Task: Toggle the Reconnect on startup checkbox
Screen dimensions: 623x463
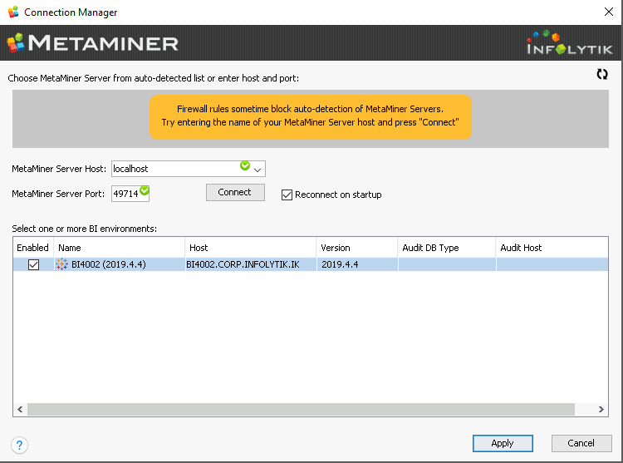Action: [x=287, y=195]
